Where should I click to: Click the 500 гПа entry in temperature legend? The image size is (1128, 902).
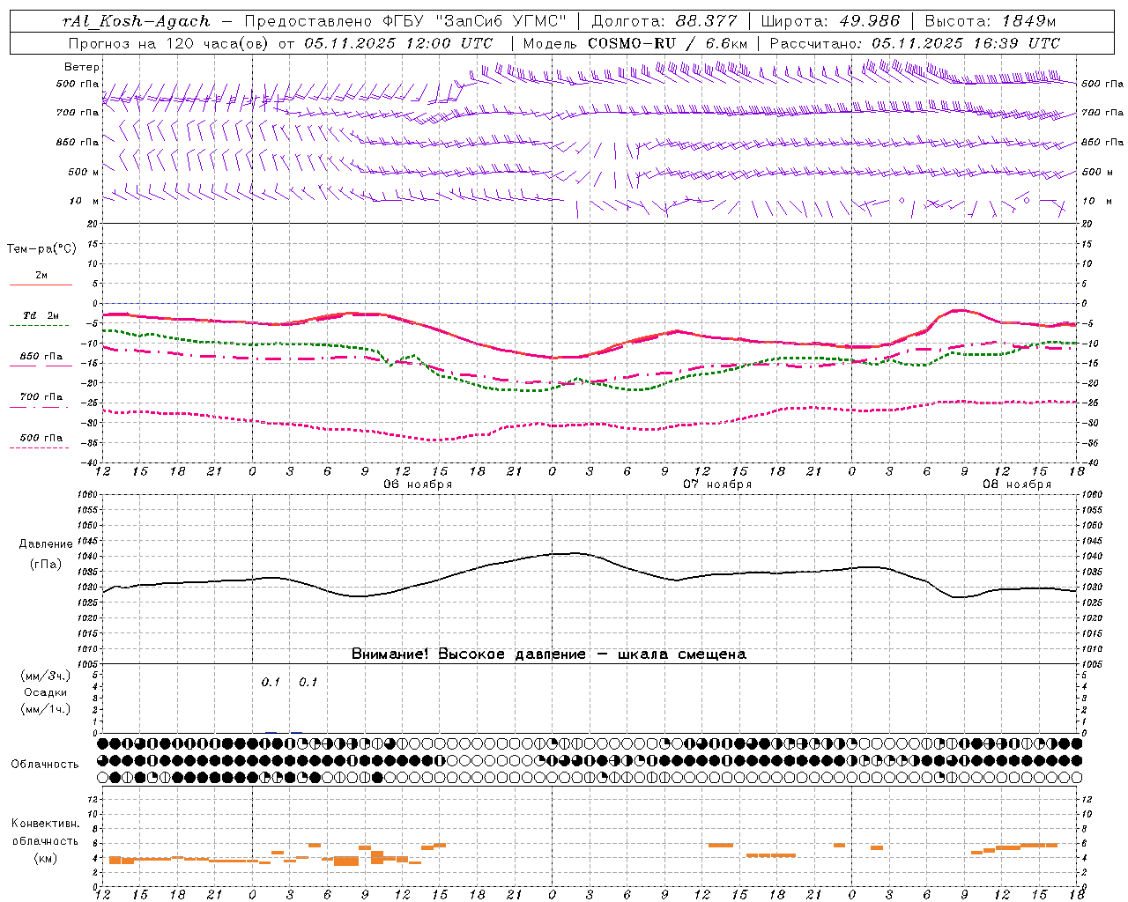(x=41, y=438)
